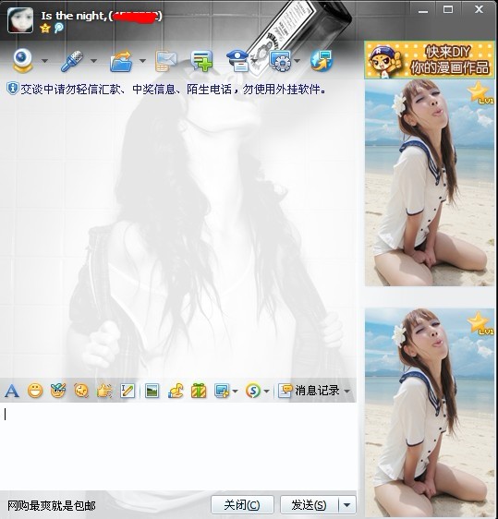498x519 pixels.
Task: Expand the send options arrow beside 发送
Action: pyautogui.click(x=347, y=505)
